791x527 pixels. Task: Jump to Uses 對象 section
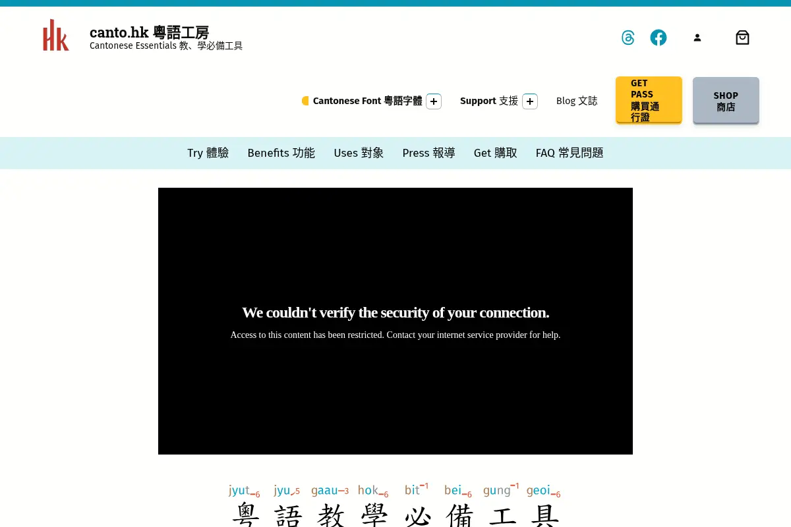[x=359, y=153]
